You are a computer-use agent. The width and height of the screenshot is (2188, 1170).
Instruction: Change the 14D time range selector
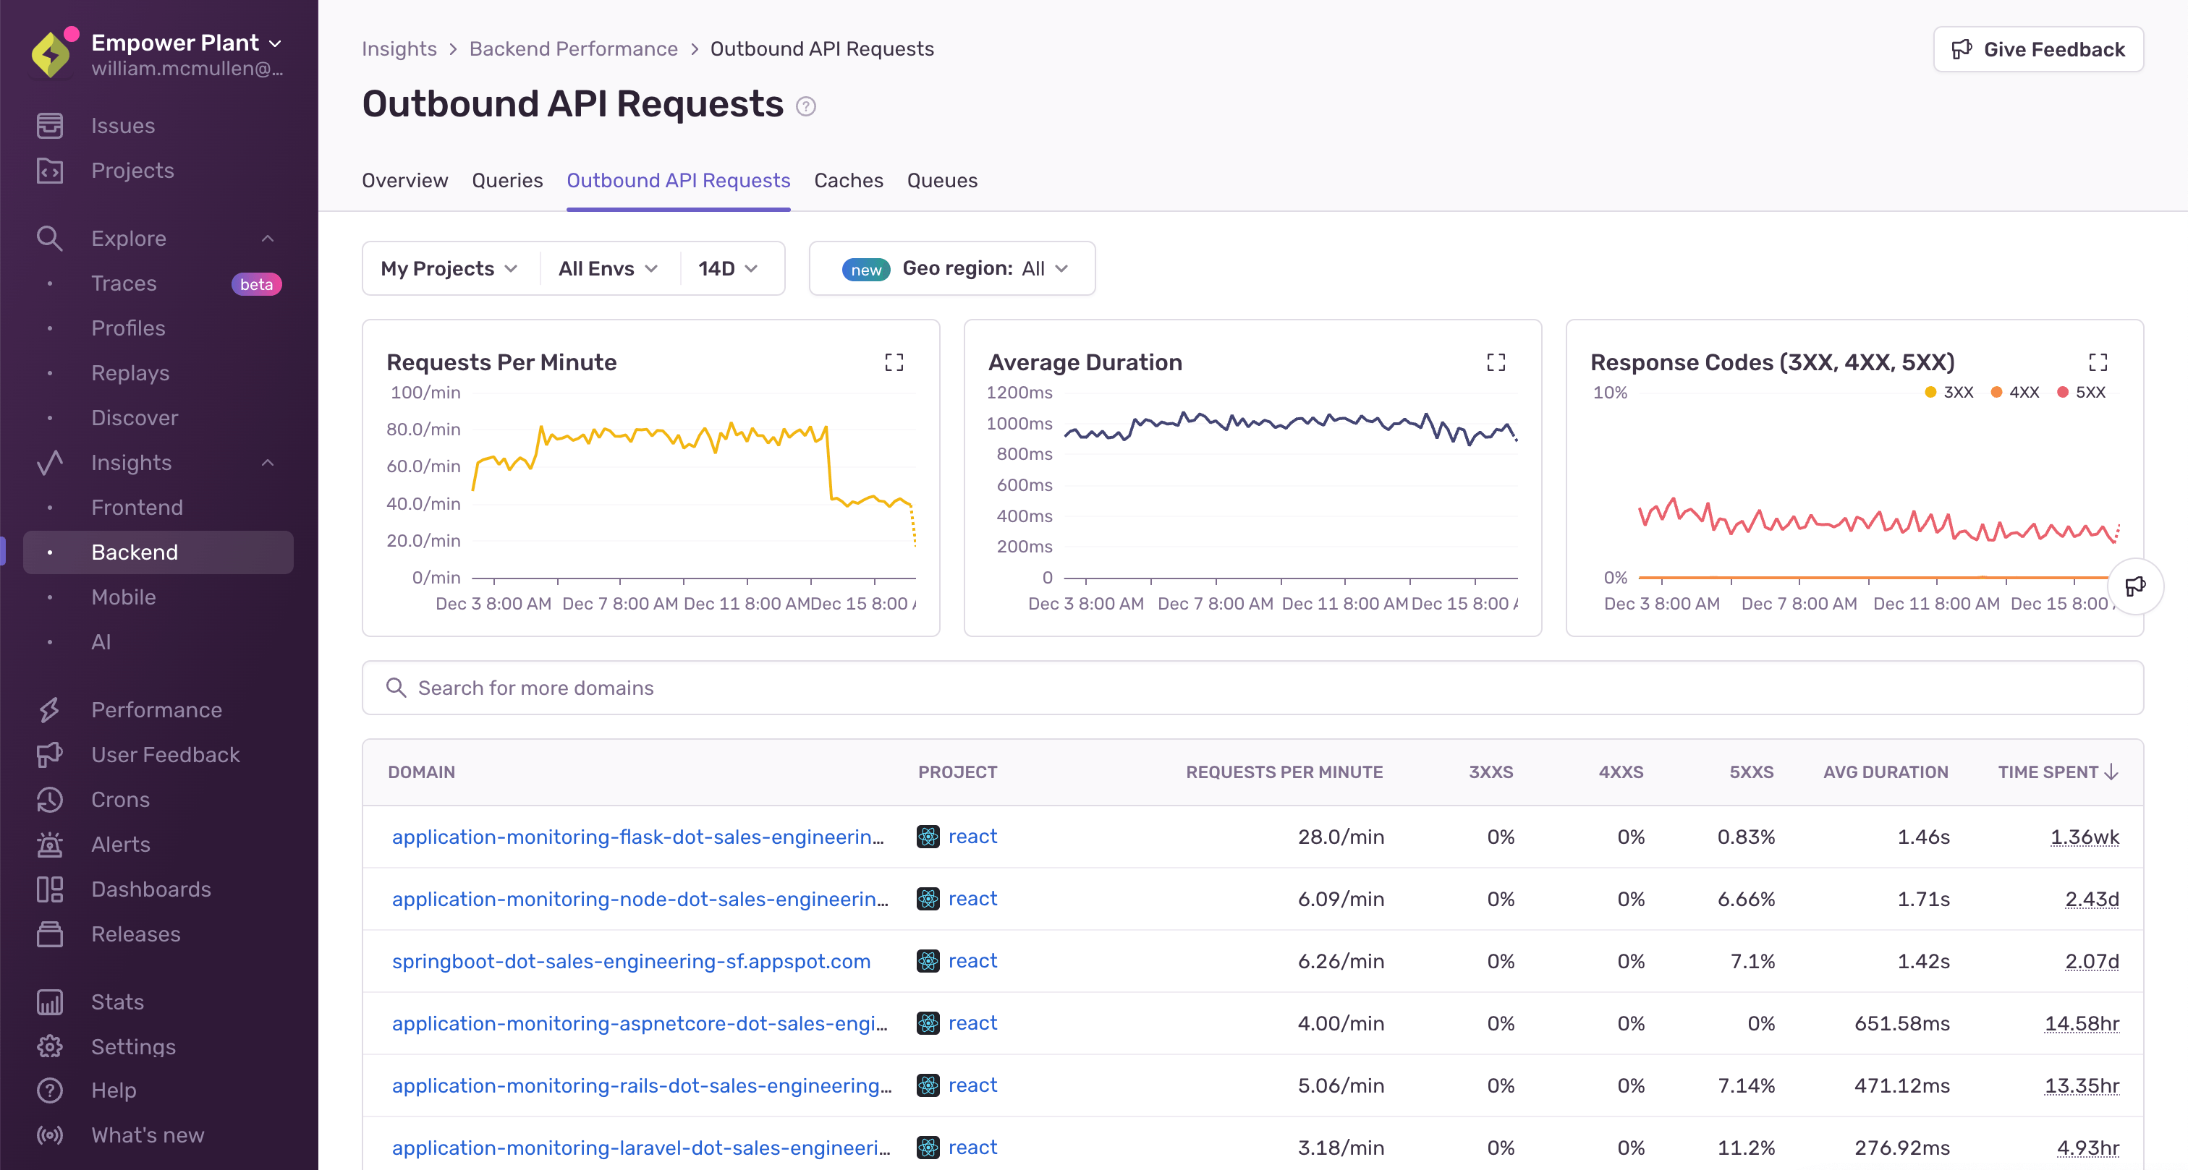[x=726, y=268]
